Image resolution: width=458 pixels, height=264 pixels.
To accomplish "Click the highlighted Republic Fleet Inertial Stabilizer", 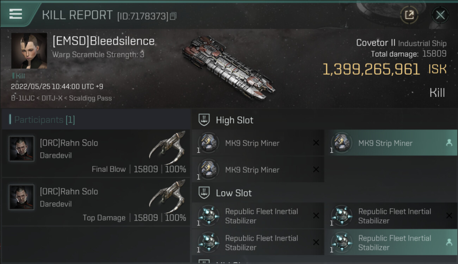I will pyautogui.click(x=395, y=243).
